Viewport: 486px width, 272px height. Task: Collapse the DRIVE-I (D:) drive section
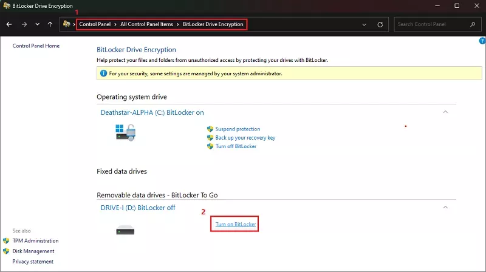[x=445, y=207]
